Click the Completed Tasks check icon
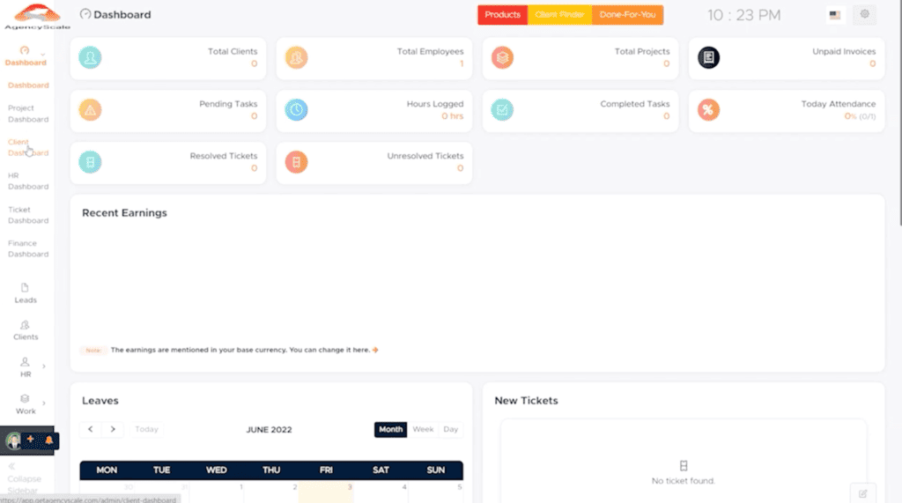Image resolution: width=902 pixels, height=503 pixels. point(502,110)
